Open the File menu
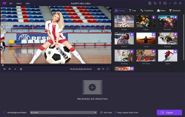185x117 pixels. pos(11,3)
